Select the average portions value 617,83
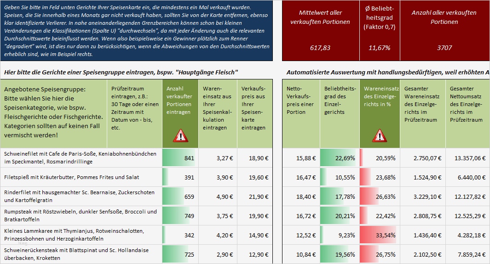Viewport: 490px width, 264px height. click(x=321, y=48)
